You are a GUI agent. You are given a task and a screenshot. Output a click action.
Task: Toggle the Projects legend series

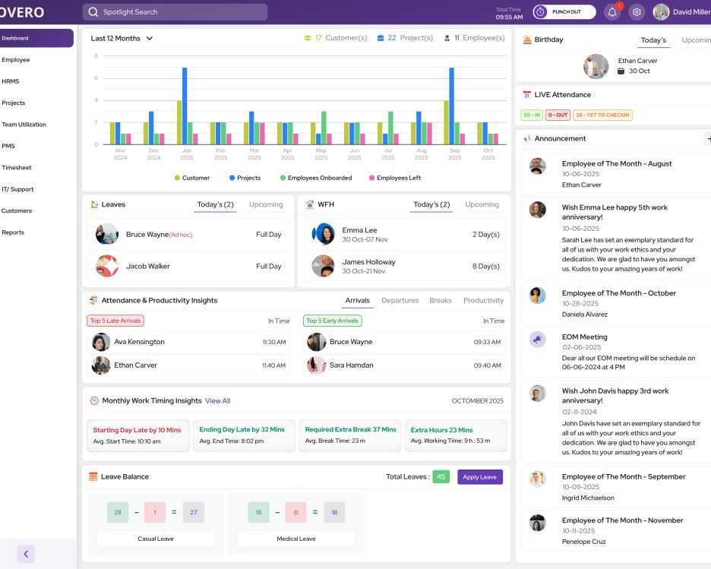pyautogui.click(x=245, y=178)
